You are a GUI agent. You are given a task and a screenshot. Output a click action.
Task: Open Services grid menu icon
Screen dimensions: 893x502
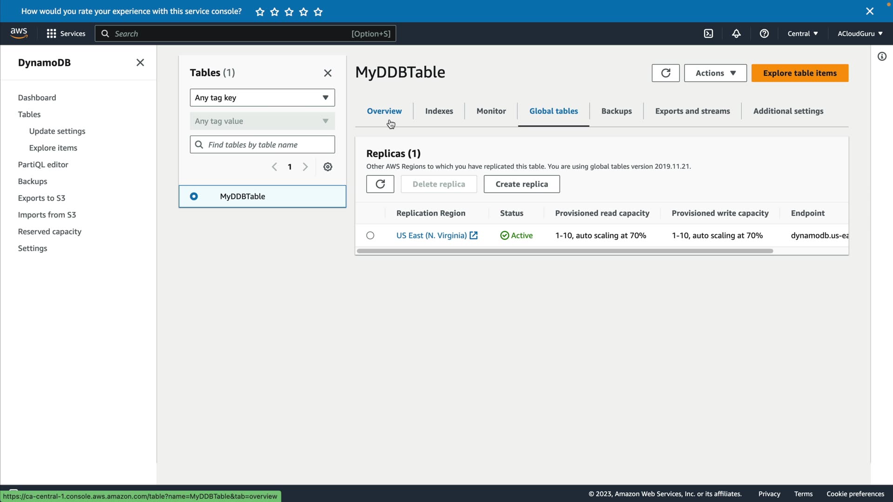point(52,33)
